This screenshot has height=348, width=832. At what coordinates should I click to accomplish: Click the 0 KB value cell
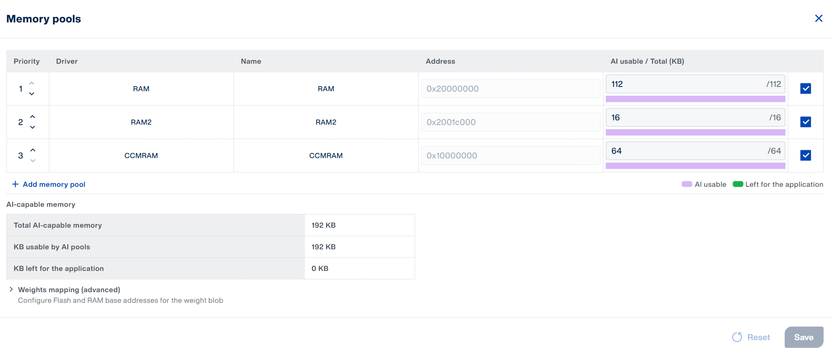tap(359, 269)
